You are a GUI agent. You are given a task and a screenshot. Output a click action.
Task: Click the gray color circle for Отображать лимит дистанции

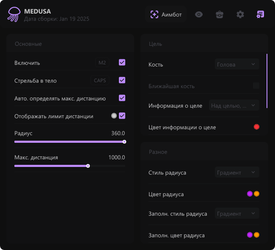(x=114, y=116)
